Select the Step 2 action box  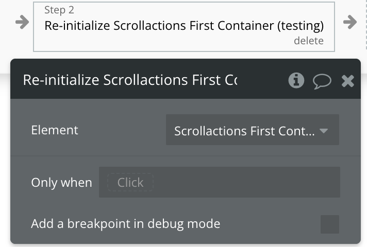184,27
